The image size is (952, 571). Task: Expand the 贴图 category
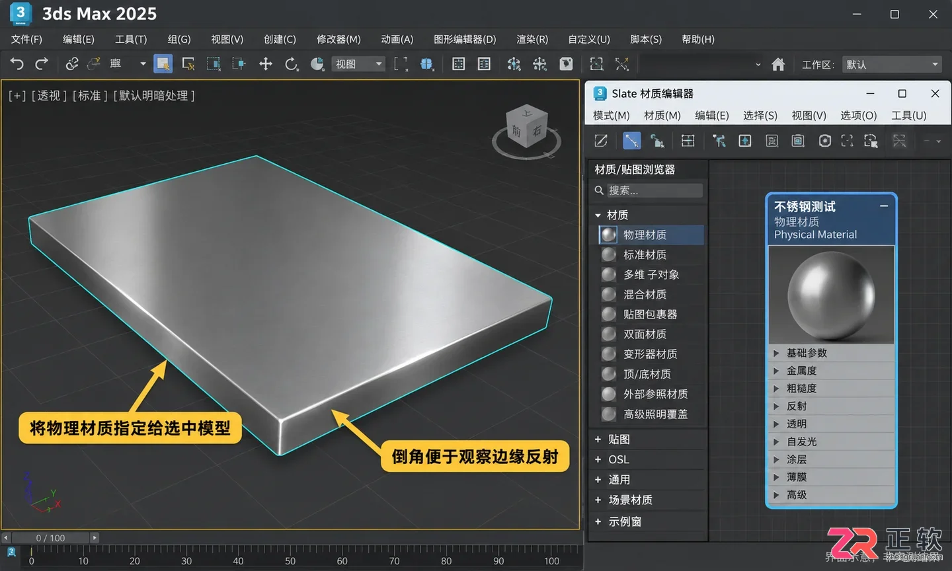point(598,439)
